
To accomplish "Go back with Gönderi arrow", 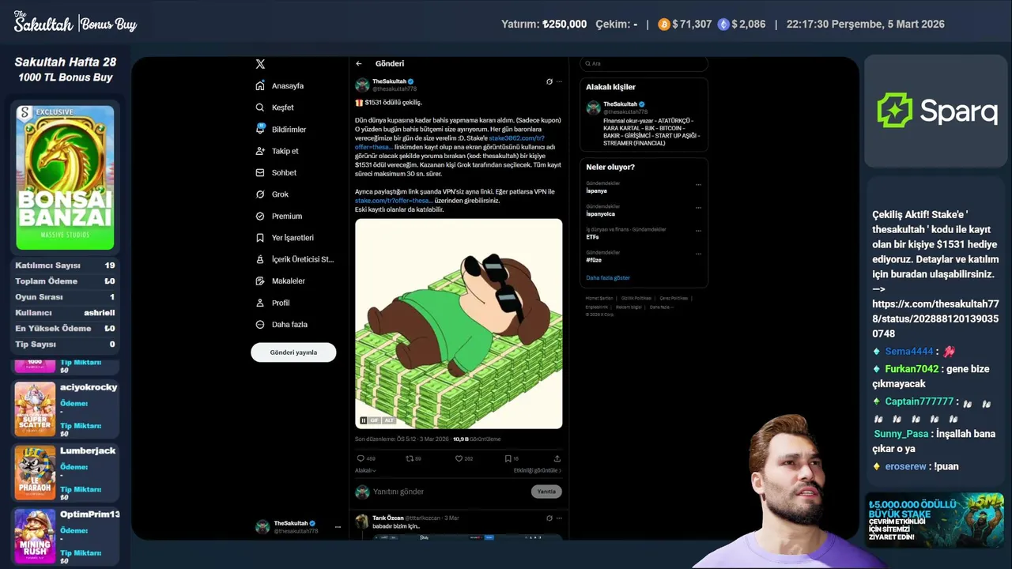I will point(359,63).
